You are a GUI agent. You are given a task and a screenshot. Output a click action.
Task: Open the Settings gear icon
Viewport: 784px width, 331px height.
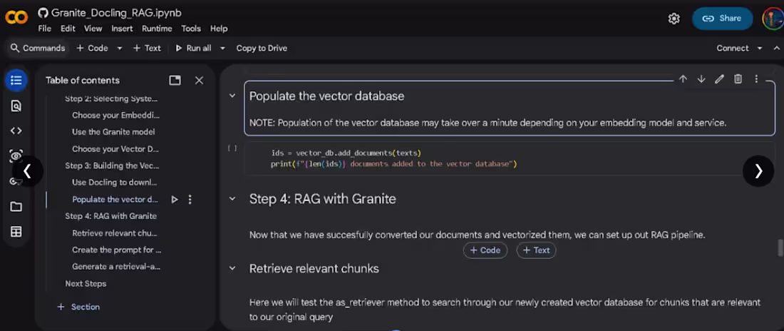(674, 19)
